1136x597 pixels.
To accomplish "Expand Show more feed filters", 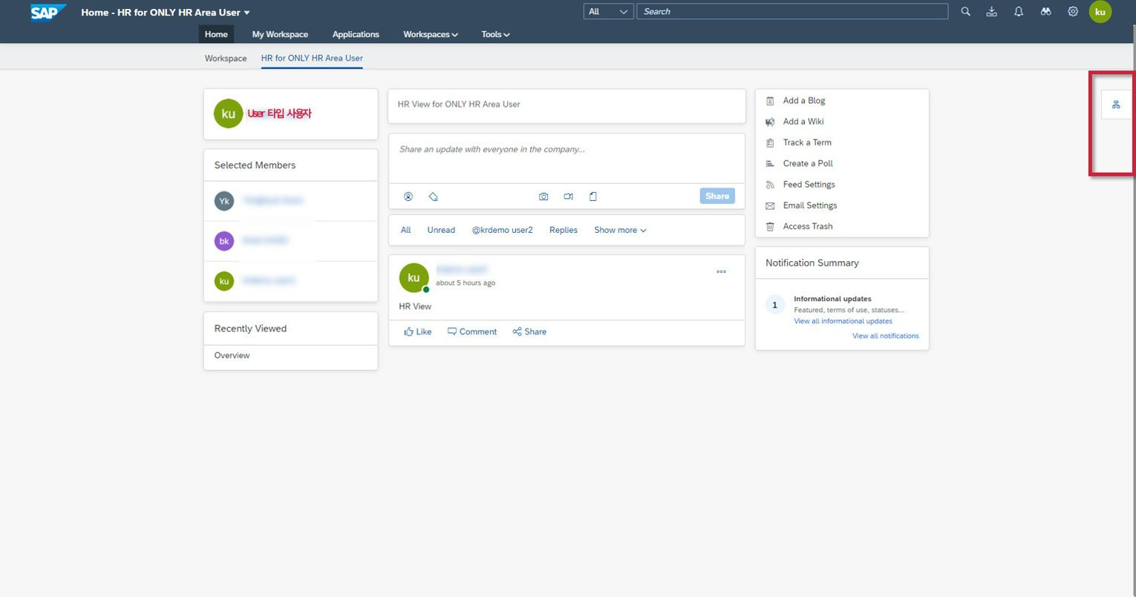I will pos(620,230).
